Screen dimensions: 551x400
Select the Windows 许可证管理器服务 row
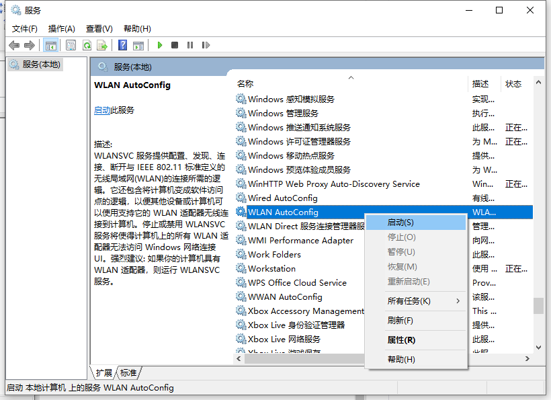[383, 142]
